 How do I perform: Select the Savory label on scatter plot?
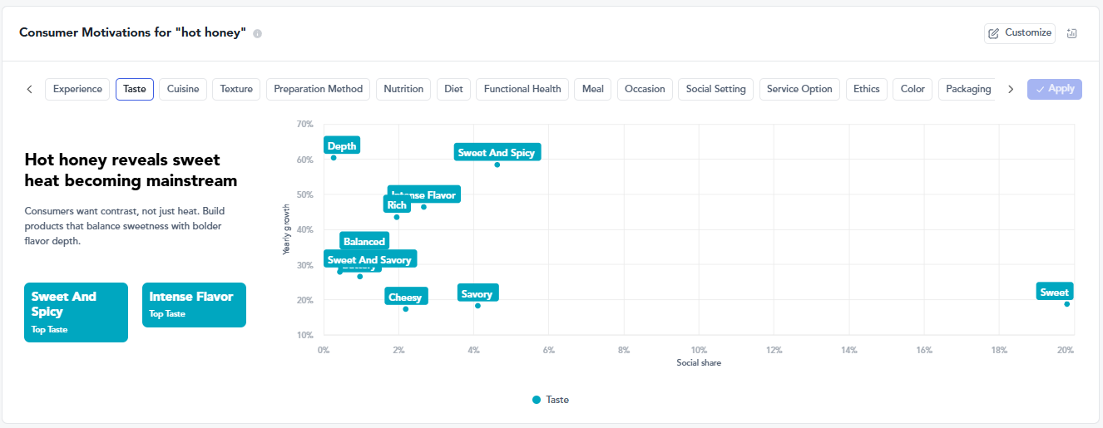click(477, 293)
